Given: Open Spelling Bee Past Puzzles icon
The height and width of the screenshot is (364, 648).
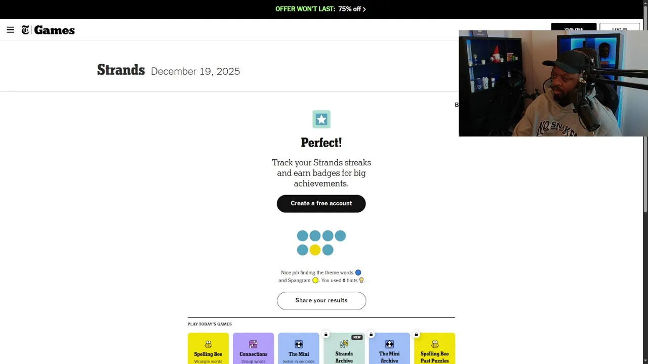Looking at the screenshot, I should pos(434,344).
